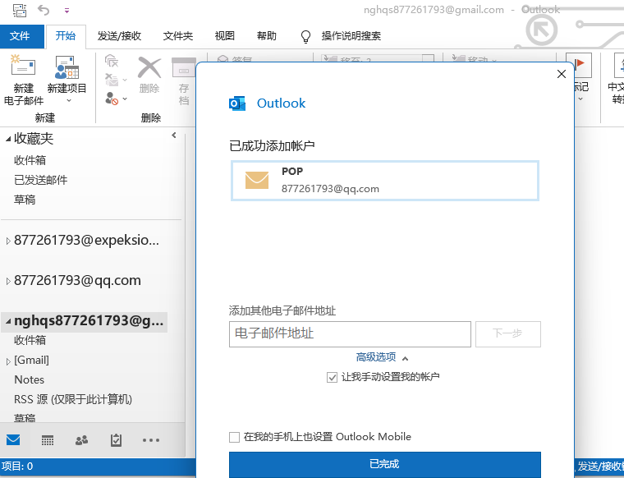The image size is (624, 478).
Task: Click the email address input field
Action: coord(350,334)
